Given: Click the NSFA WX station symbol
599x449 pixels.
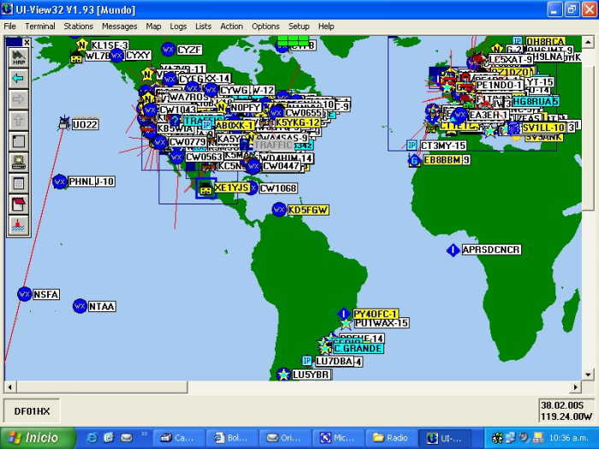Looking at the screenshot, I should tap(25, 294).
